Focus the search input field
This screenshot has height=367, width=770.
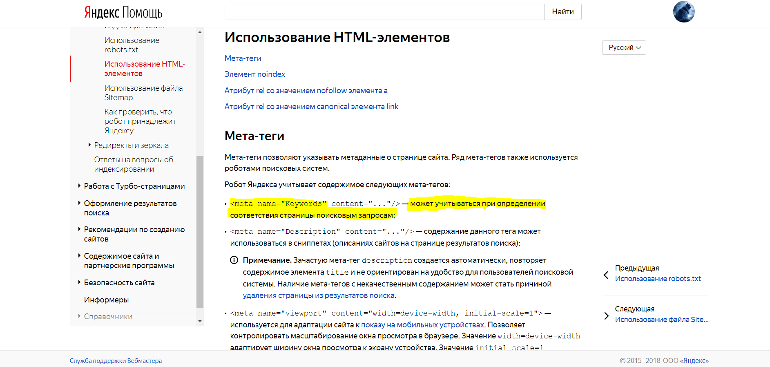[384, 12]
